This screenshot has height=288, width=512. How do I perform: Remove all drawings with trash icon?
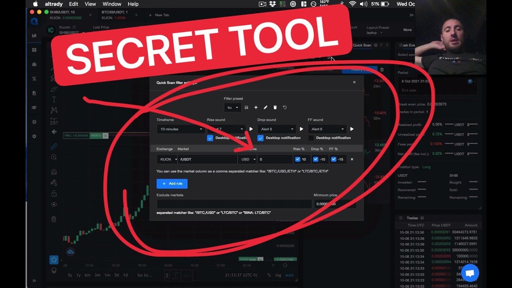[x=54, y=219]
